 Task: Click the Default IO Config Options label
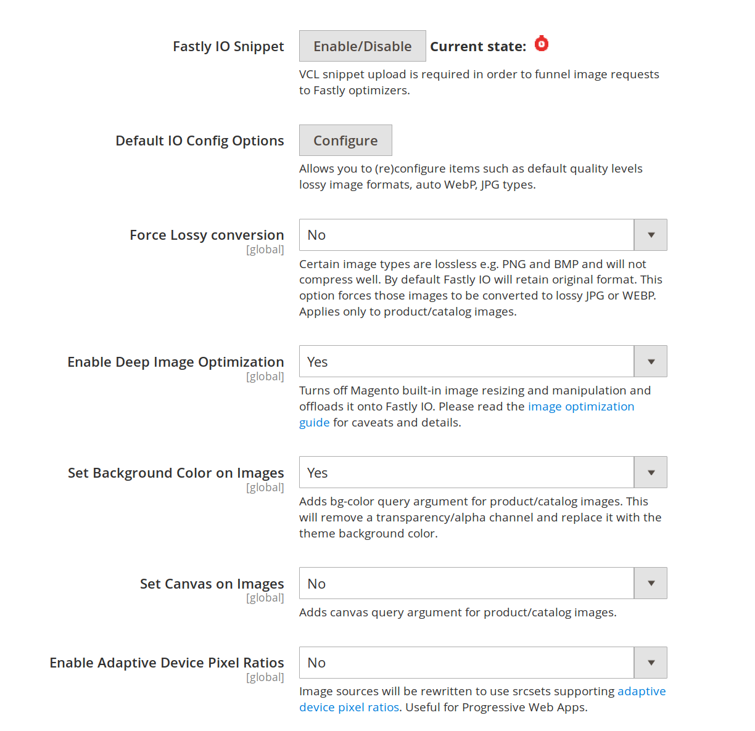pyautogui.click(x=200, y=141)
